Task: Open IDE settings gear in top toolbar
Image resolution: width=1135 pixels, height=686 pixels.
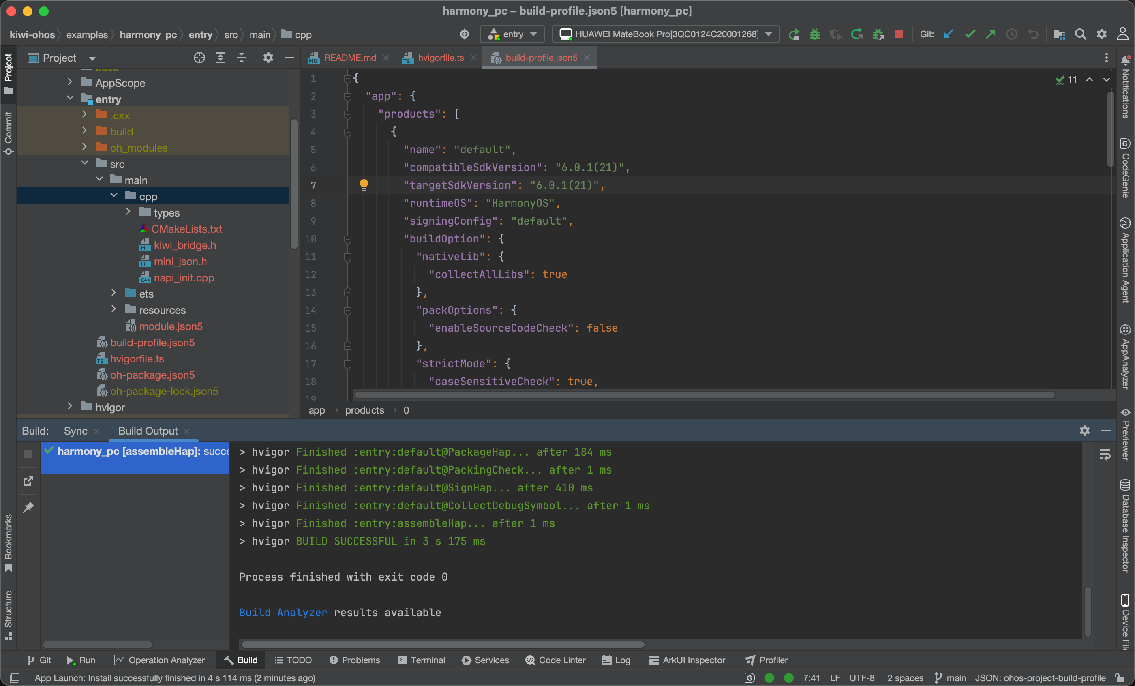Action: coord(1102,34)
